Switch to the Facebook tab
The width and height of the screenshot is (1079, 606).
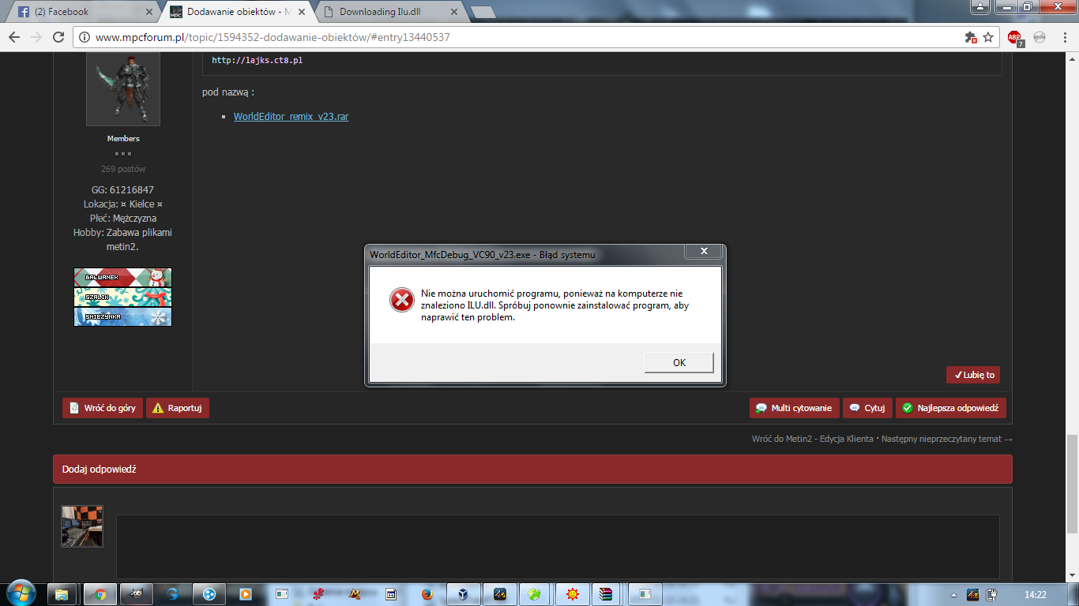(81, 12)
